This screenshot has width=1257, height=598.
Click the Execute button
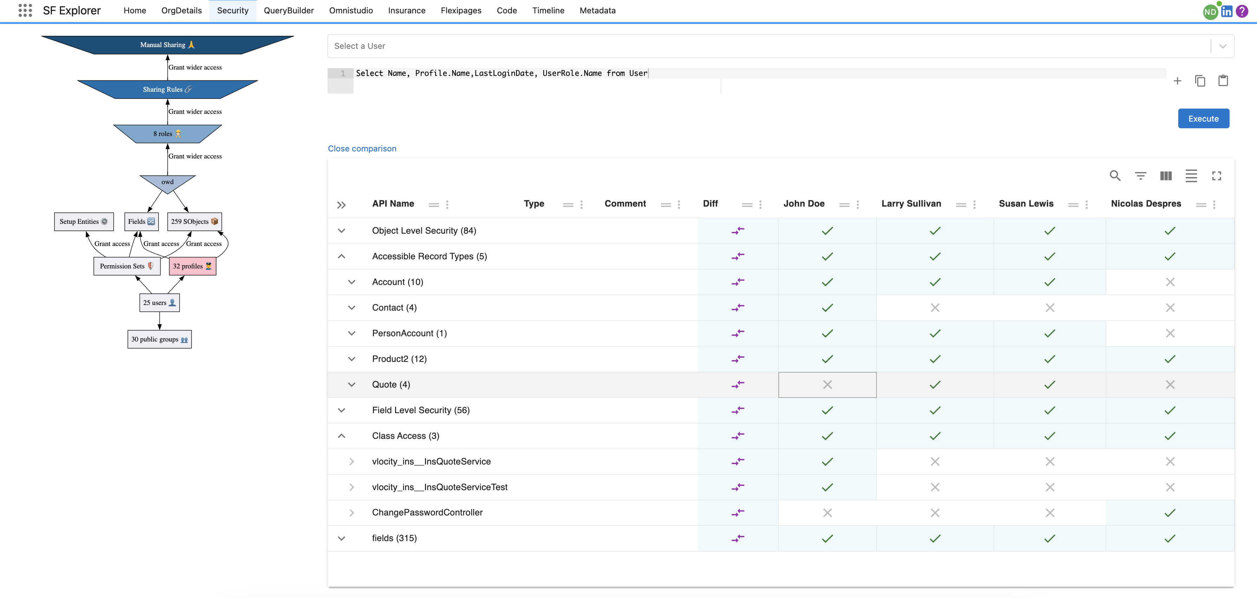(x=1203, y=118)
